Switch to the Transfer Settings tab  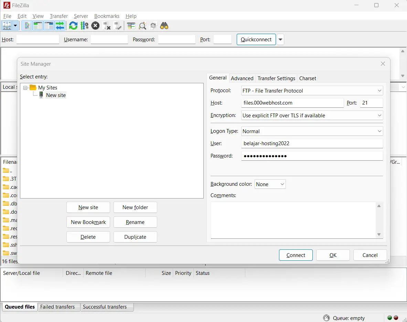[277, 78]
